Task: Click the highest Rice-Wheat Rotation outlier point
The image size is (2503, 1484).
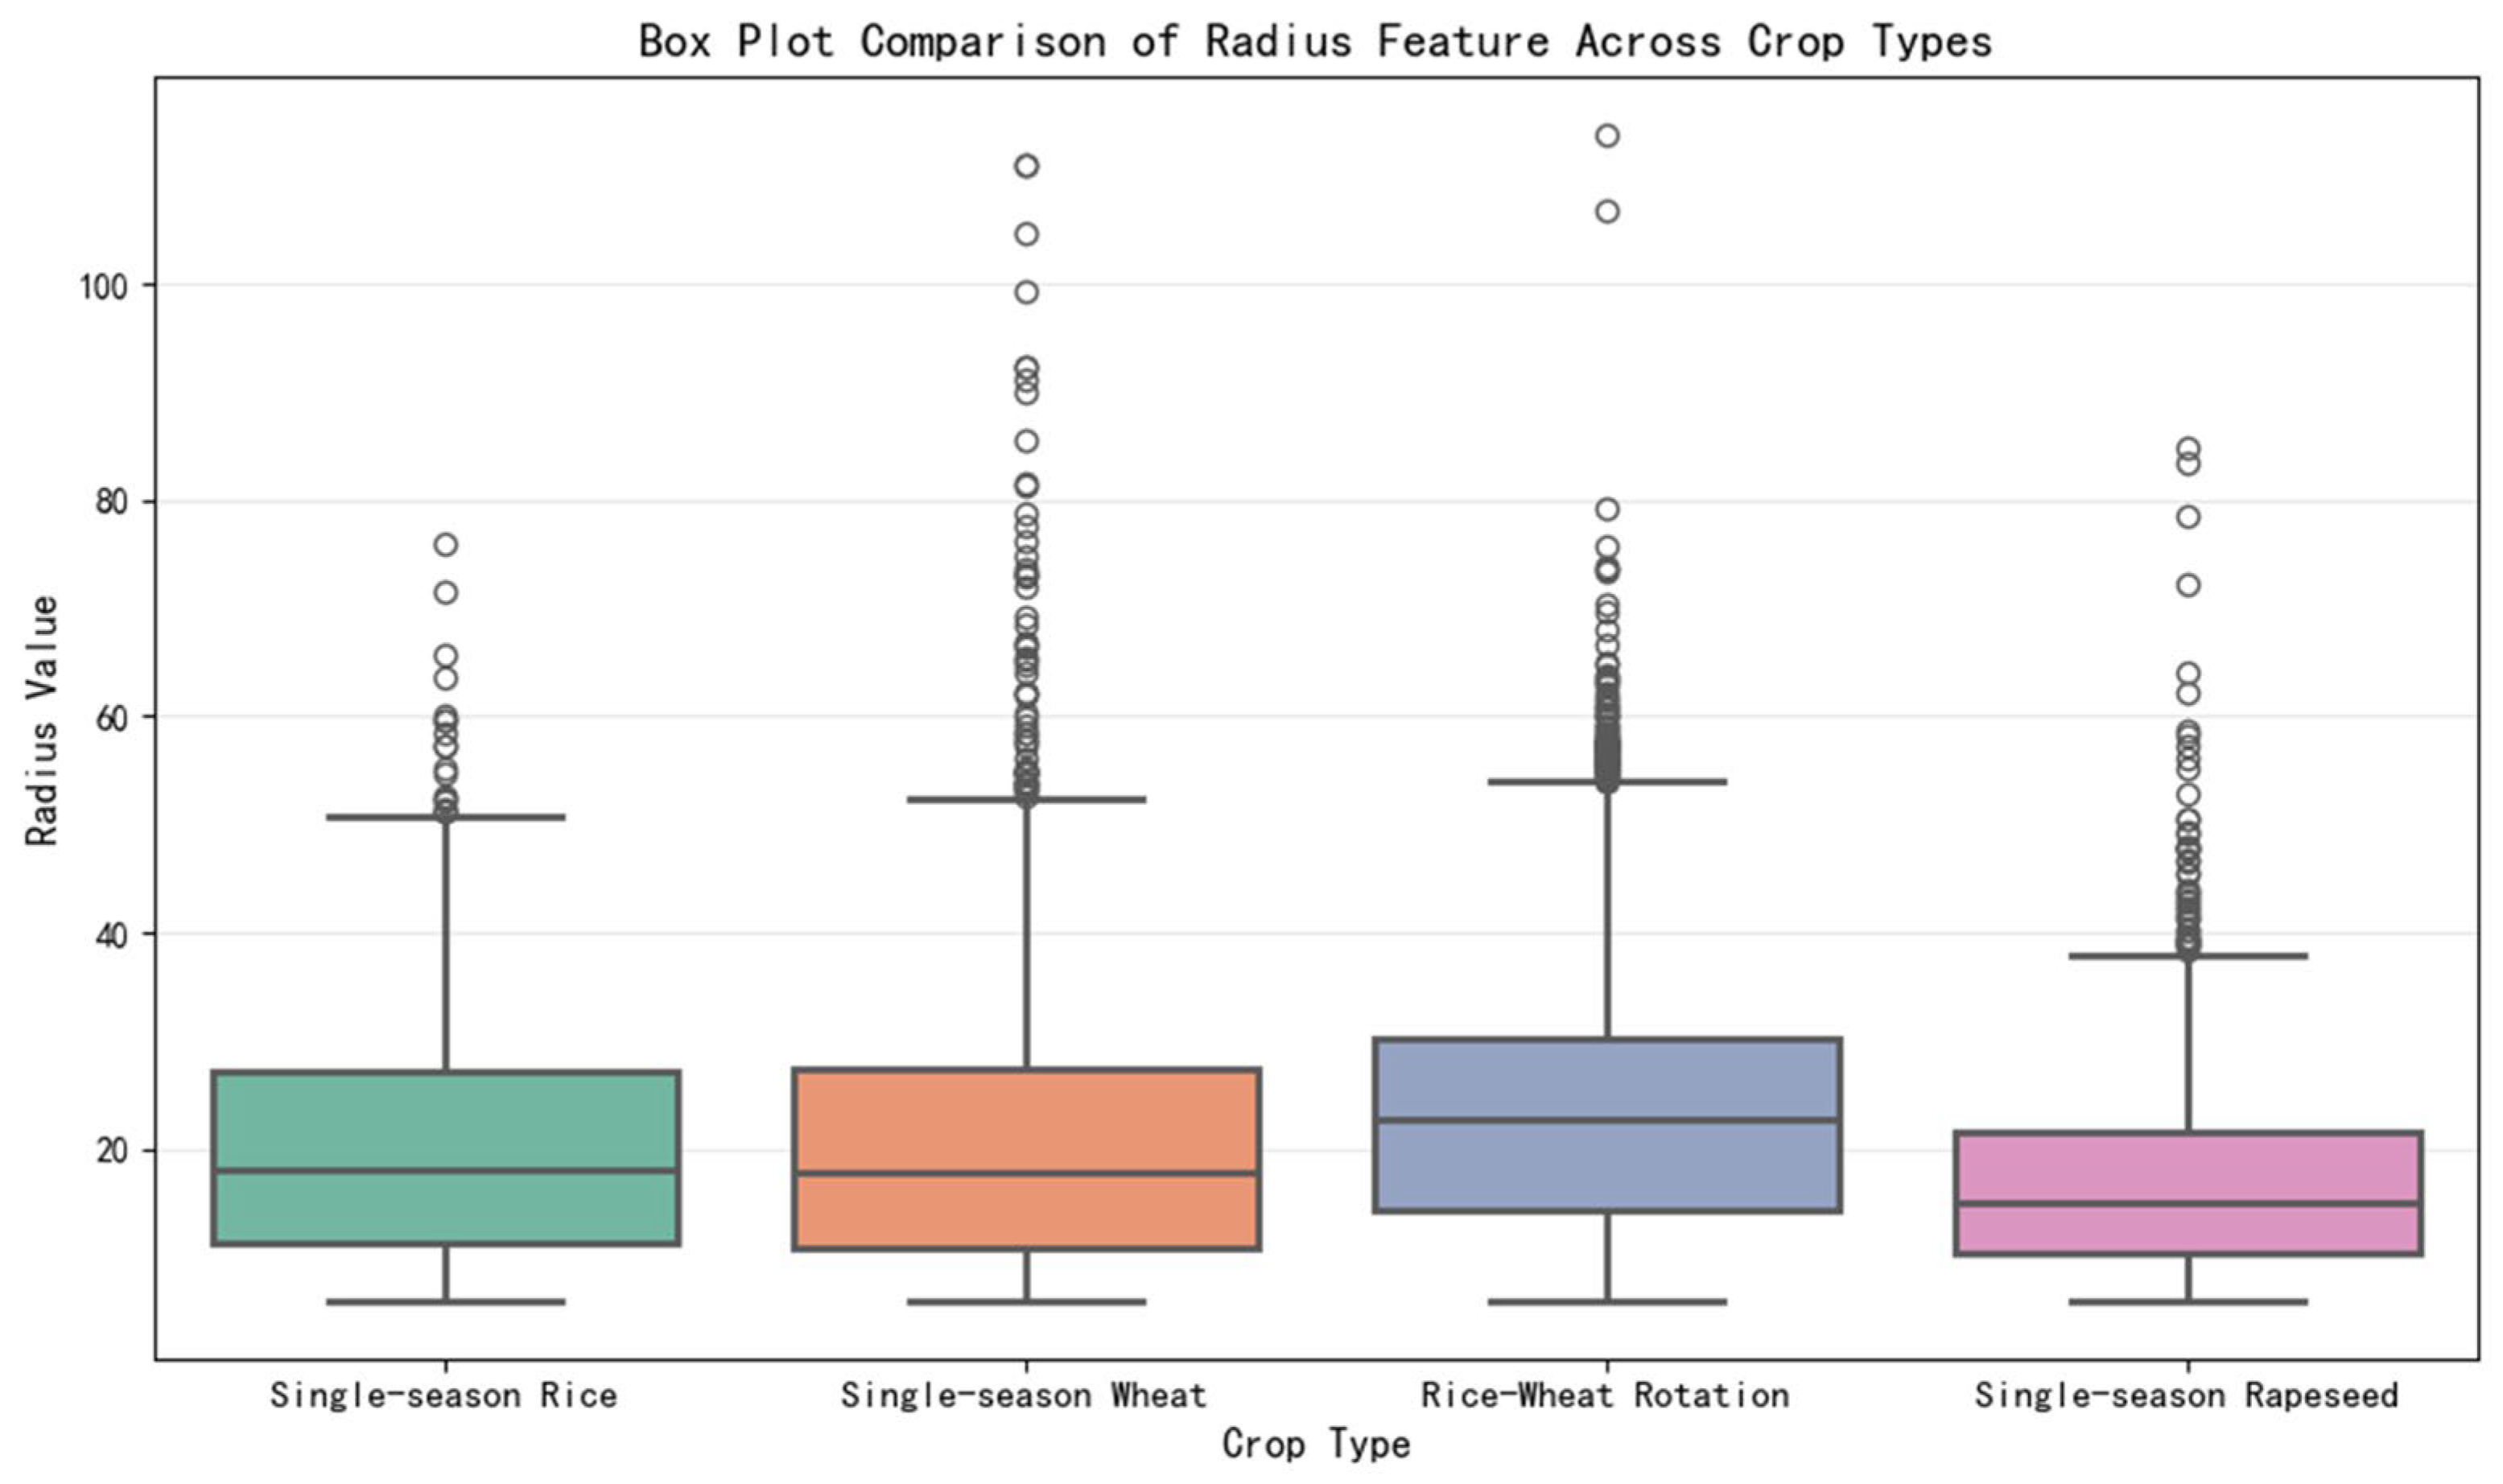Action: tap(1608, 136)
